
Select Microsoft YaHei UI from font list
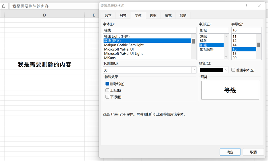pyautogui.click(x=119, y=49)
